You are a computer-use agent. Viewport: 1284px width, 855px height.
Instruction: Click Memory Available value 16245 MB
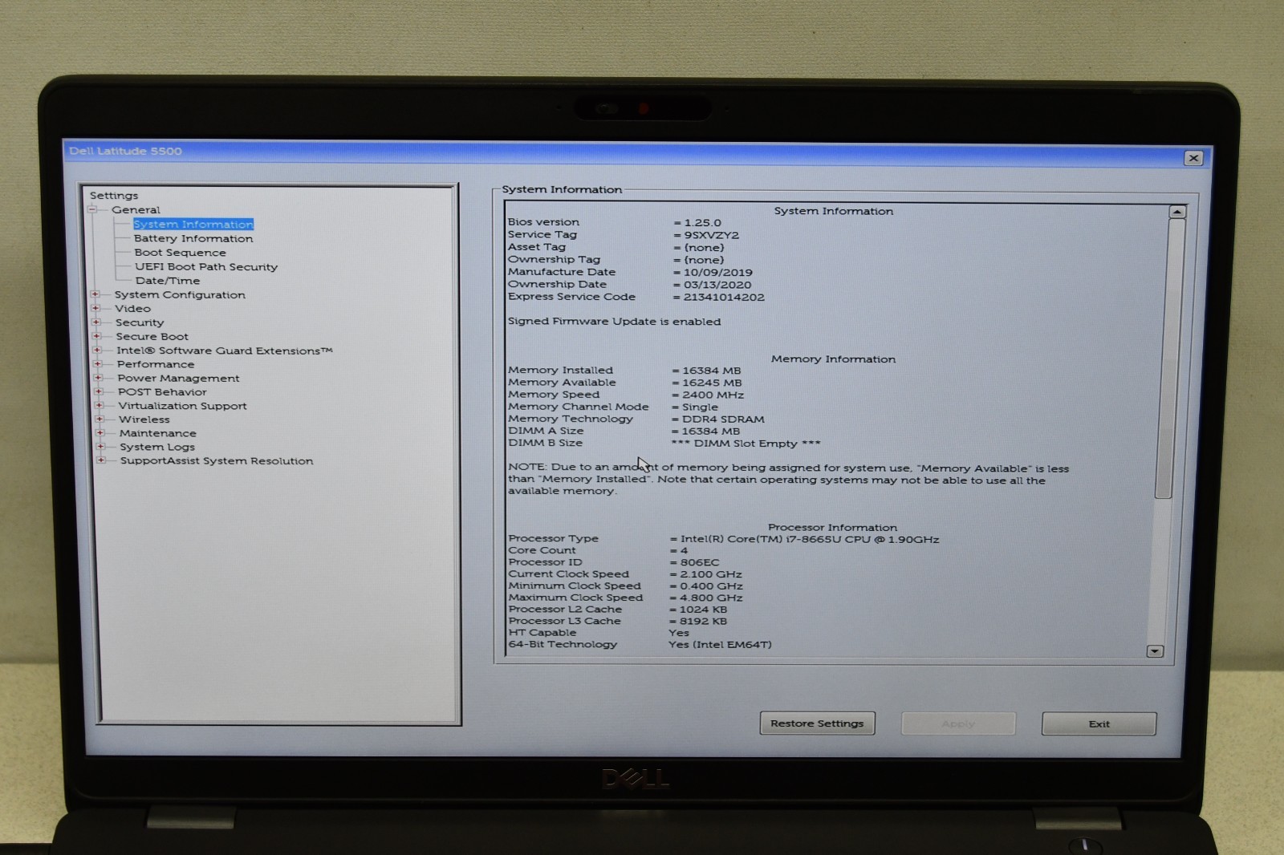tap(712, 383)
